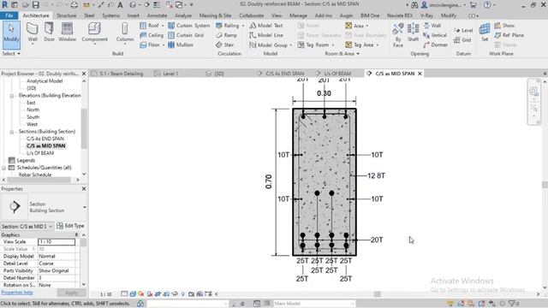The height and width of the screenshot is (308, 548).
Task: Open the Level 1 view tab
Action: click(x=167, y=74)
